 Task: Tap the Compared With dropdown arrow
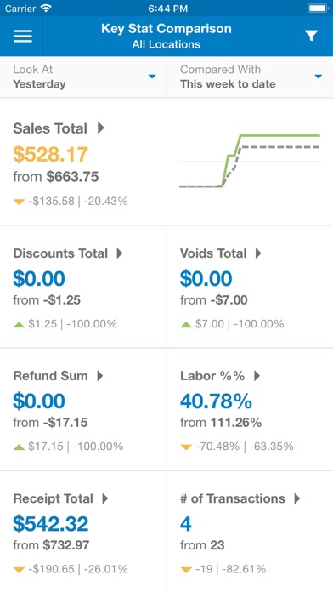coord(319,77)
